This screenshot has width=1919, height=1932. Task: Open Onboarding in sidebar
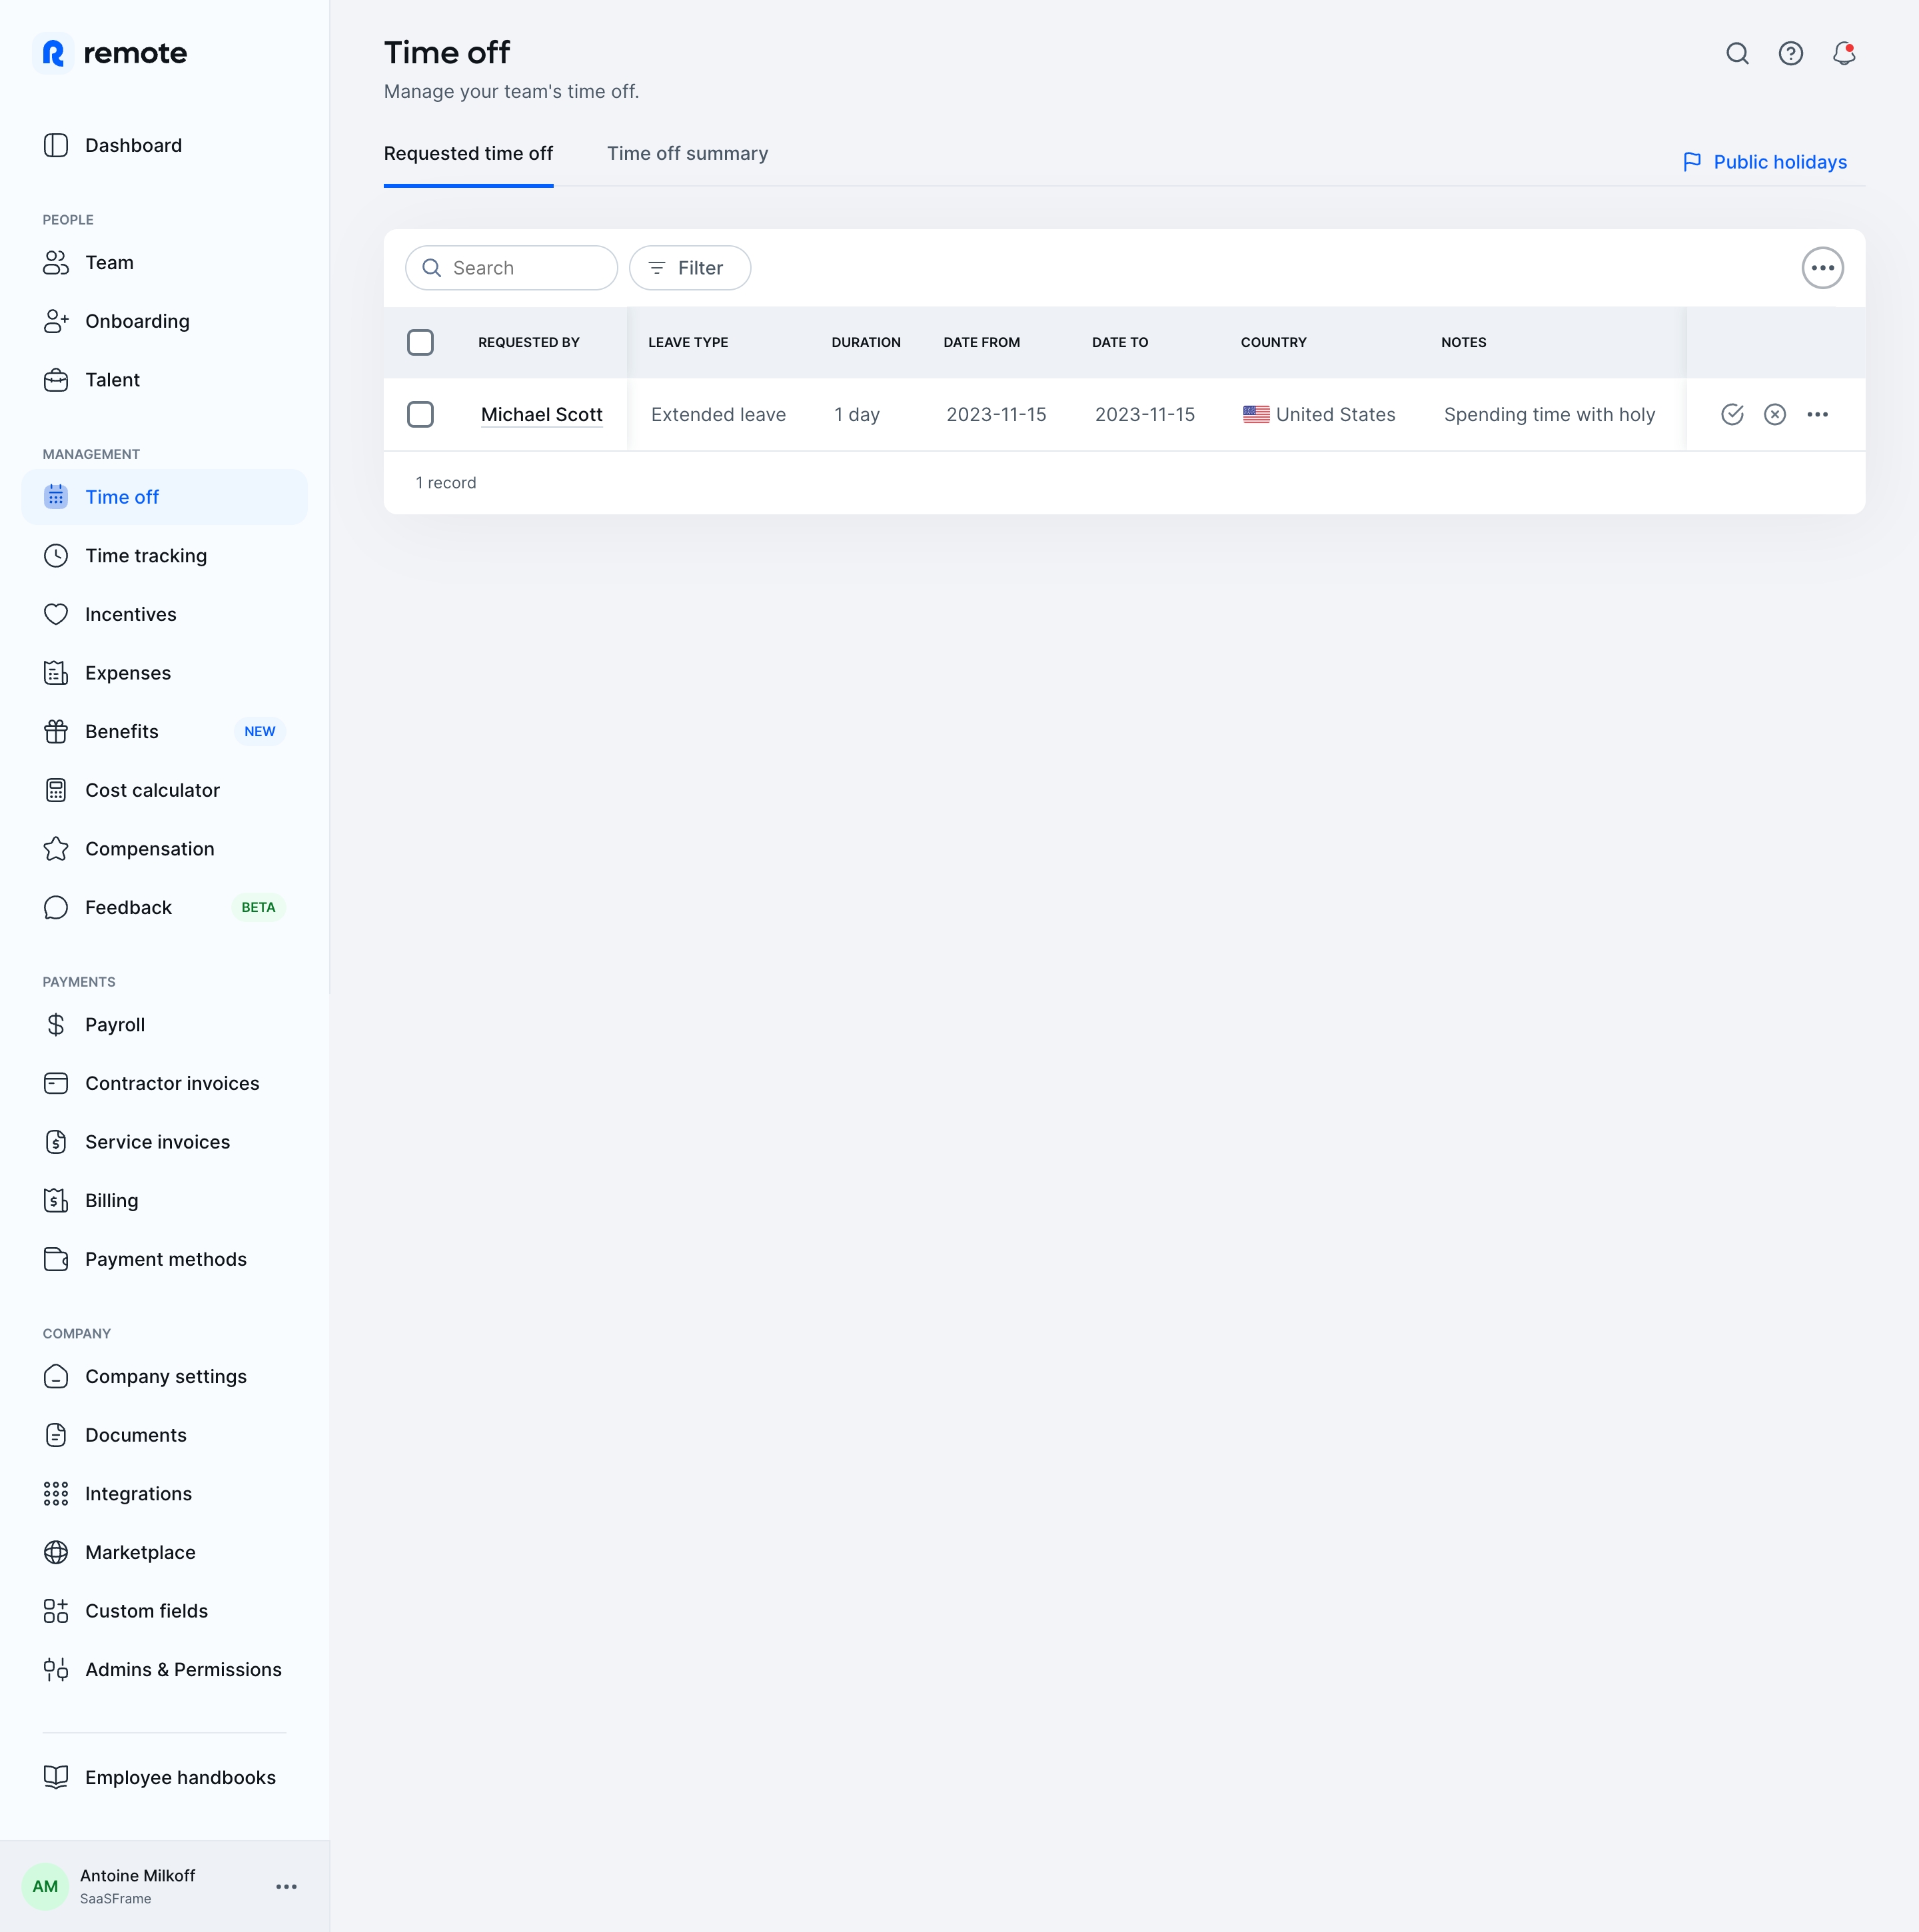[164, 321]
